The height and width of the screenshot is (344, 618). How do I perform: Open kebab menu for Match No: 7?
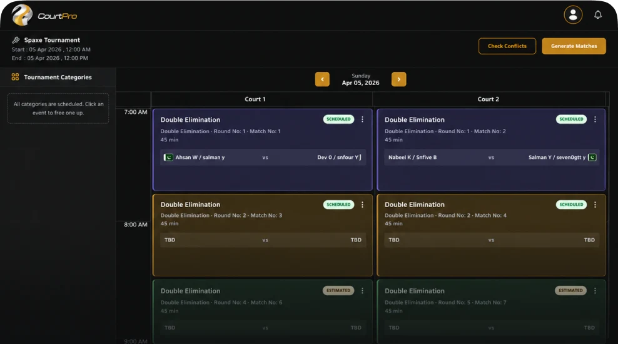point(595,290)
